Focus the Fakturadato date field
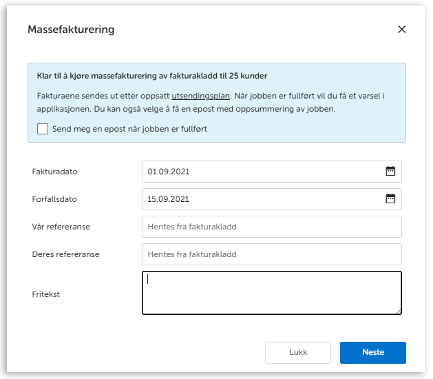The image size is (433, 379). (x=262, y=172)
